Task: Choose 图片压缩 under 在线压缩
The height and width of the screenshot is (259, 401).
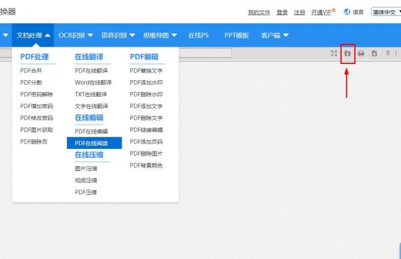Action: 86,168
